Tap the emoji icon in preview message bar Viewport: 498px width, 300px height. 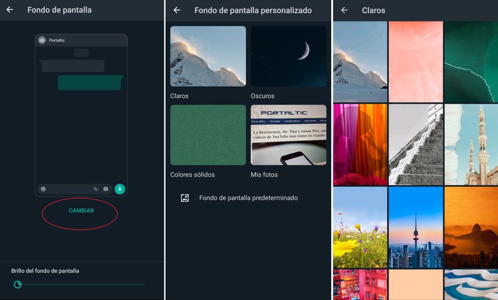(44, 189)
